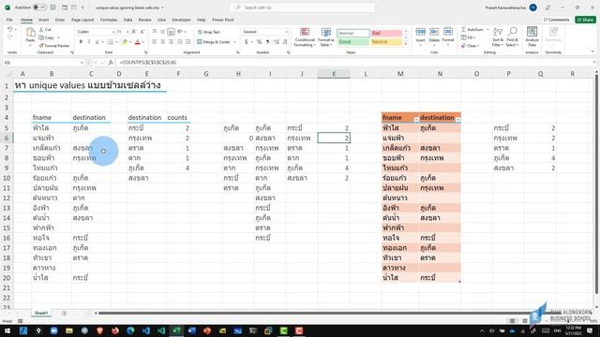The image size is (600, 337).
Task: Center align text horizontally
Action: click(x=162, y=41)
